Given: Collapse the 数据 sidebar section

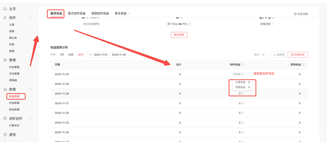Looking at the screenshot, I should [x=30, y=89].
